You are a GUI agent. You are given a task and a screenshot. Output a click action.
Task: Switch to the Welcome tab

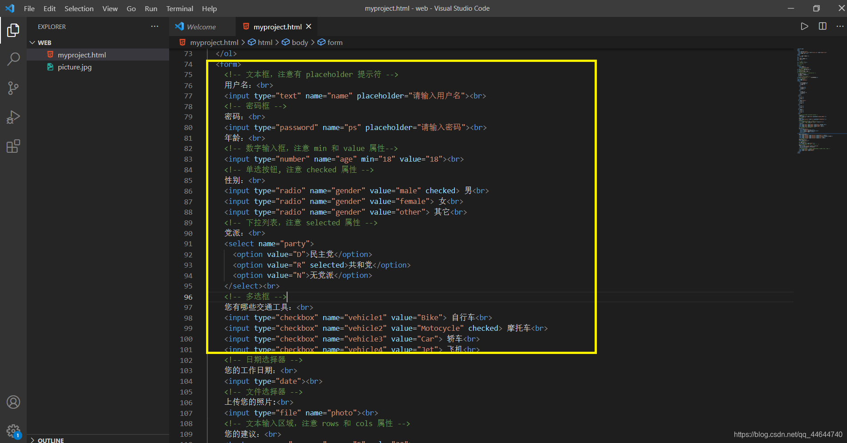(202, 27)
